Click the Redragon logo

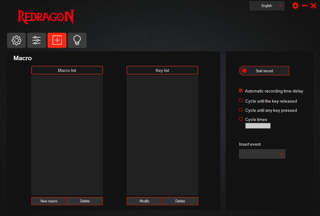coord(46,17)
